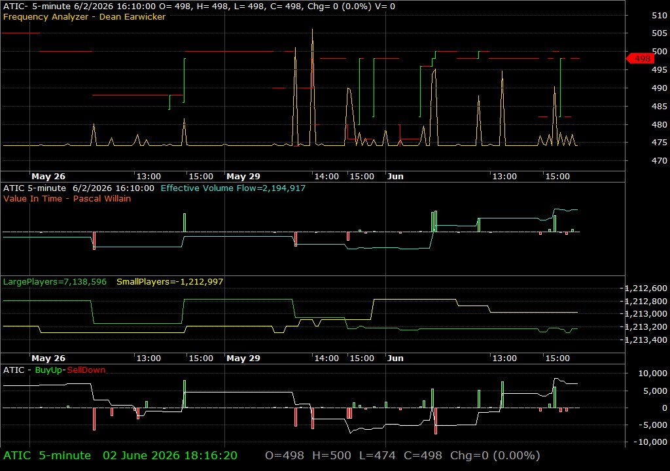This screenshot has width=670, height=471.
Task: Click 'L=474' in the status bar
Action: point(378,455)
